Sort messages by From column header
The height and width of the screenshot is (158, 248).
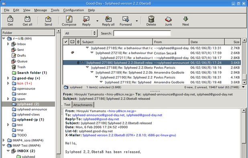pos(171,42)
